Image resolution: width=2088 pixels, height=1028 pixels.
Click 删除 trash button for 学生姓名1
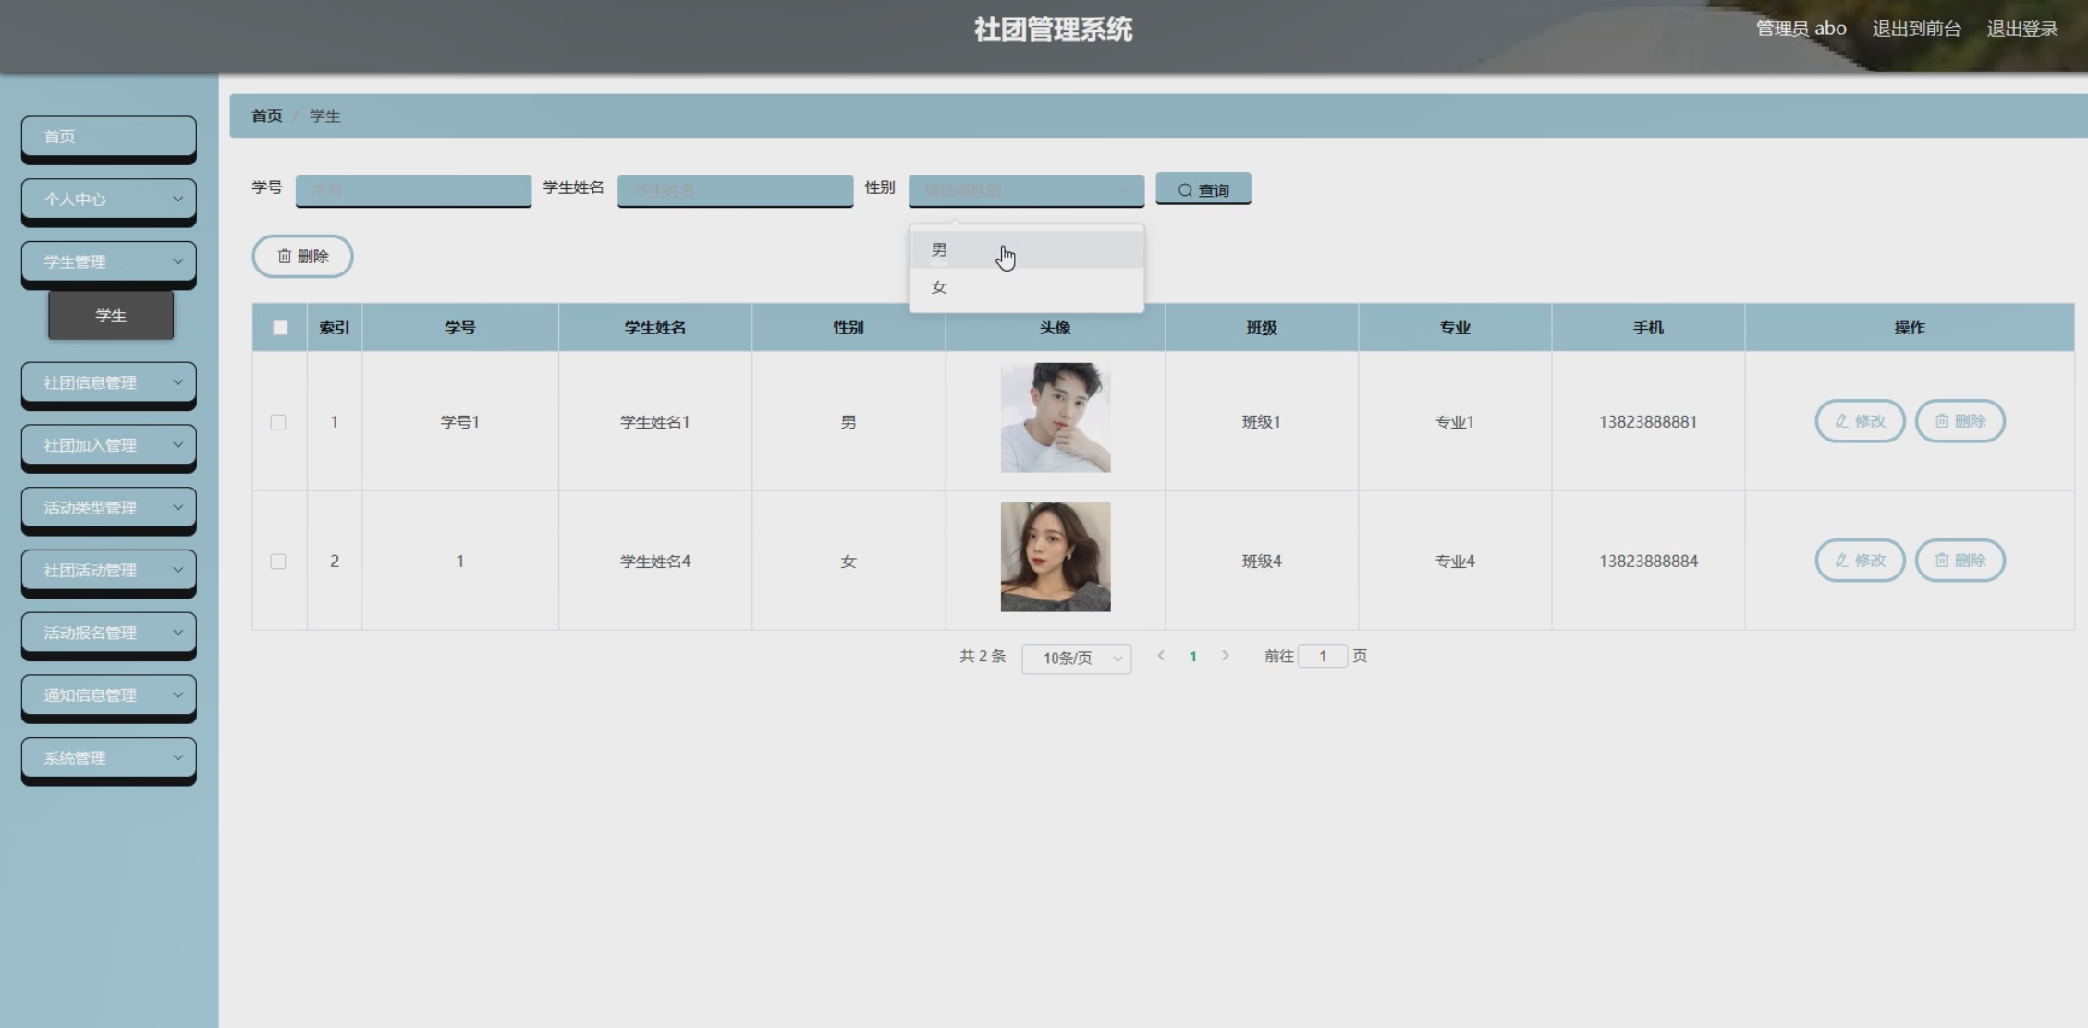click(1960, 421)
